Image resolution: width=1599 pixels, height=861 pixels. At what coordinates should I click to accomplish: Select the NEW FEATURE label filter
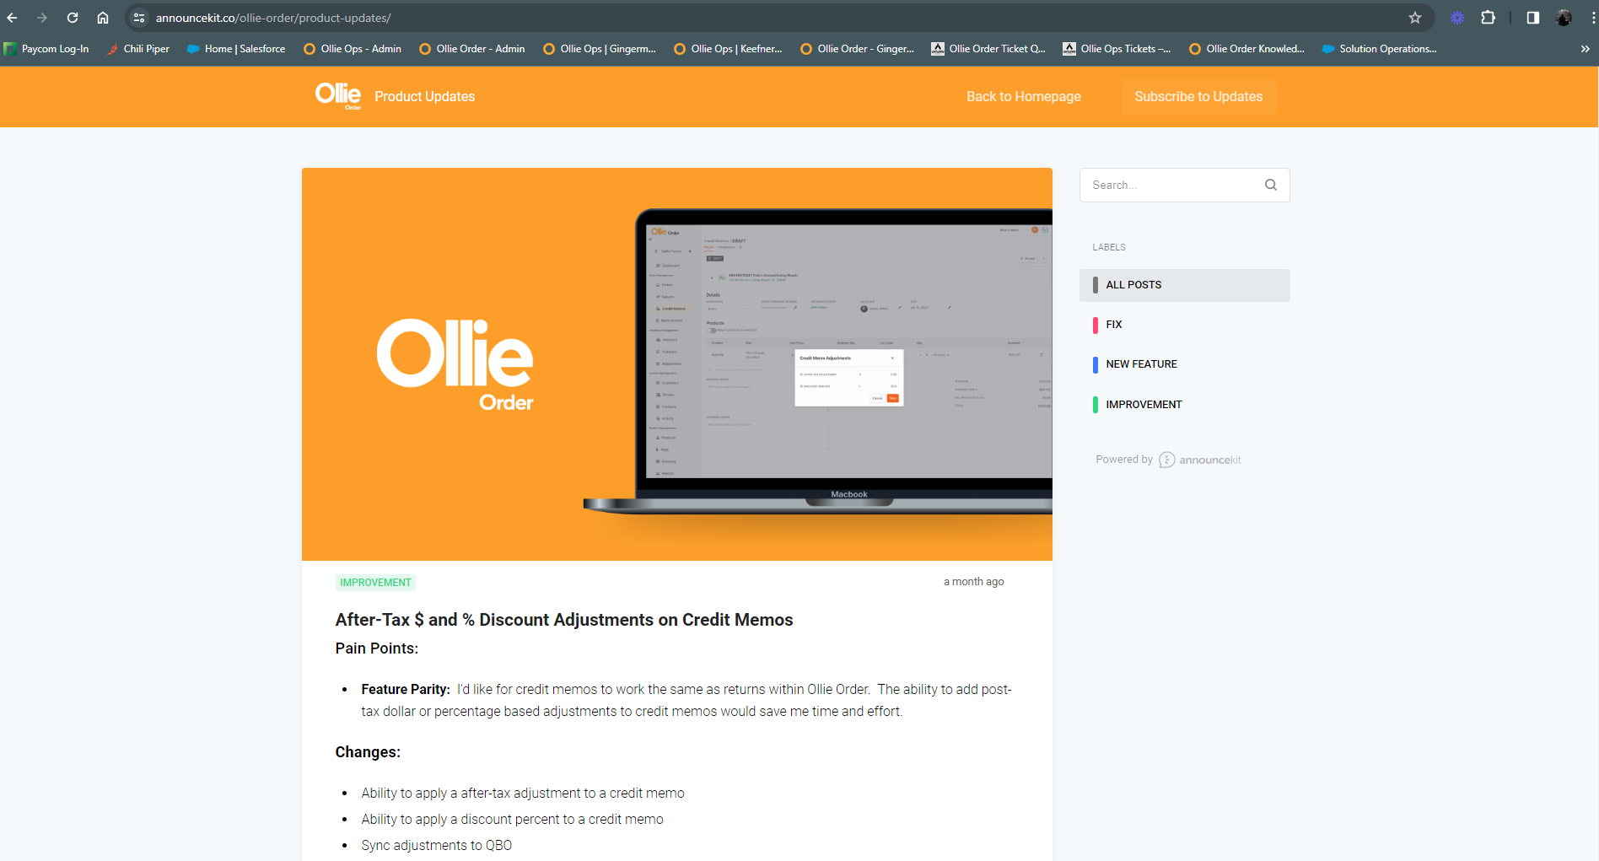[1140, 363]
